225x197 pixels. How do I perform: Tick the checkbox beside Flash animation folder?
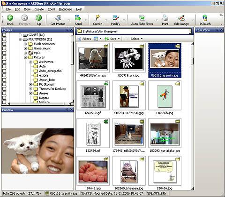(x=4, y=44)
